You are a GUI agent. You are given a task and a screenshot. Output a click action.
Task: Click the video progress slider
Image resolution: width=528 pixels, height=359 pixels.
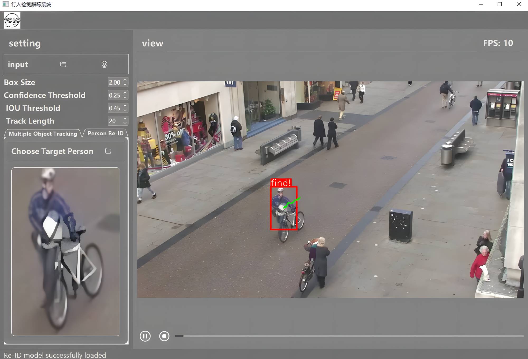[x=349, y=336]
